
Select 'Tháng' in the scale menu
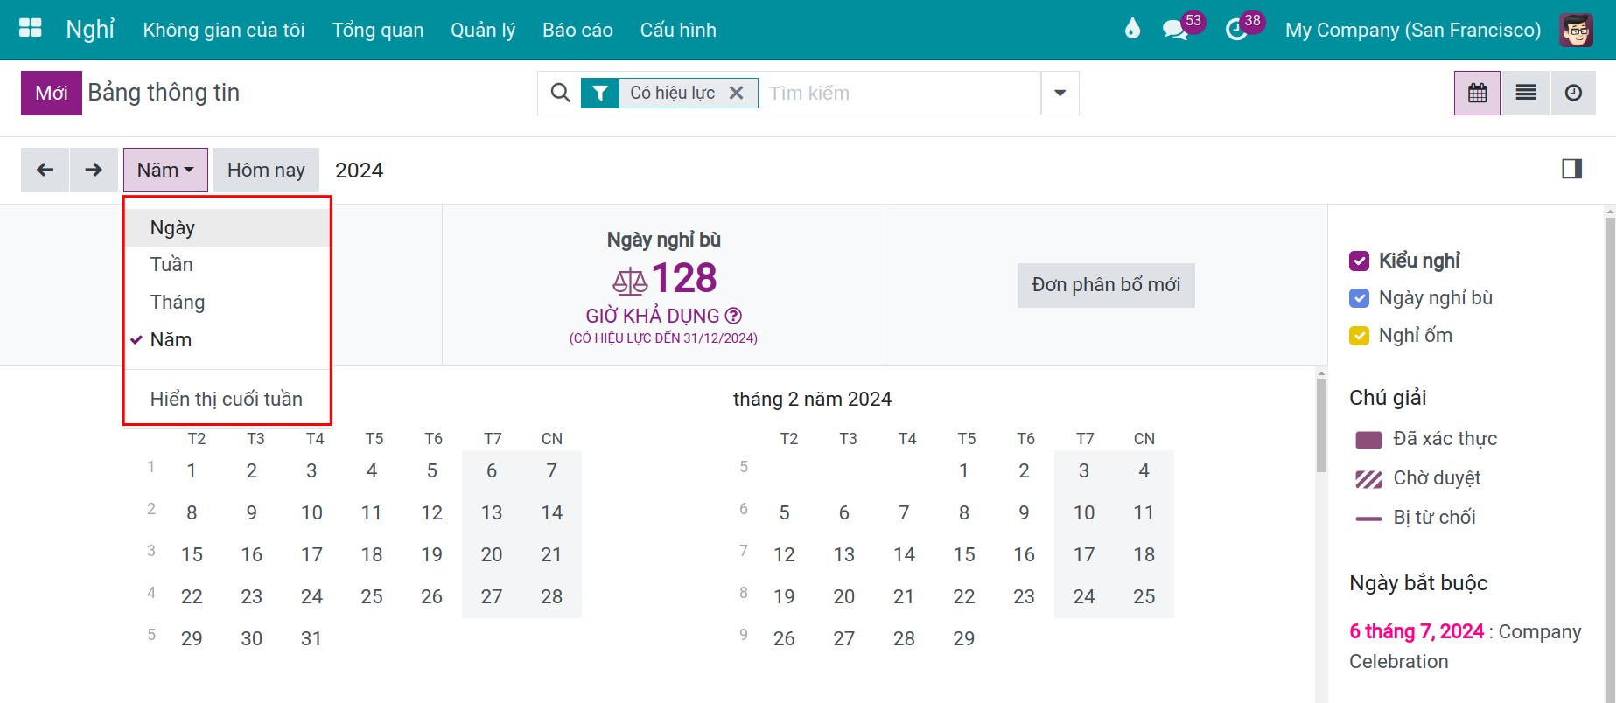click(227, 302)
